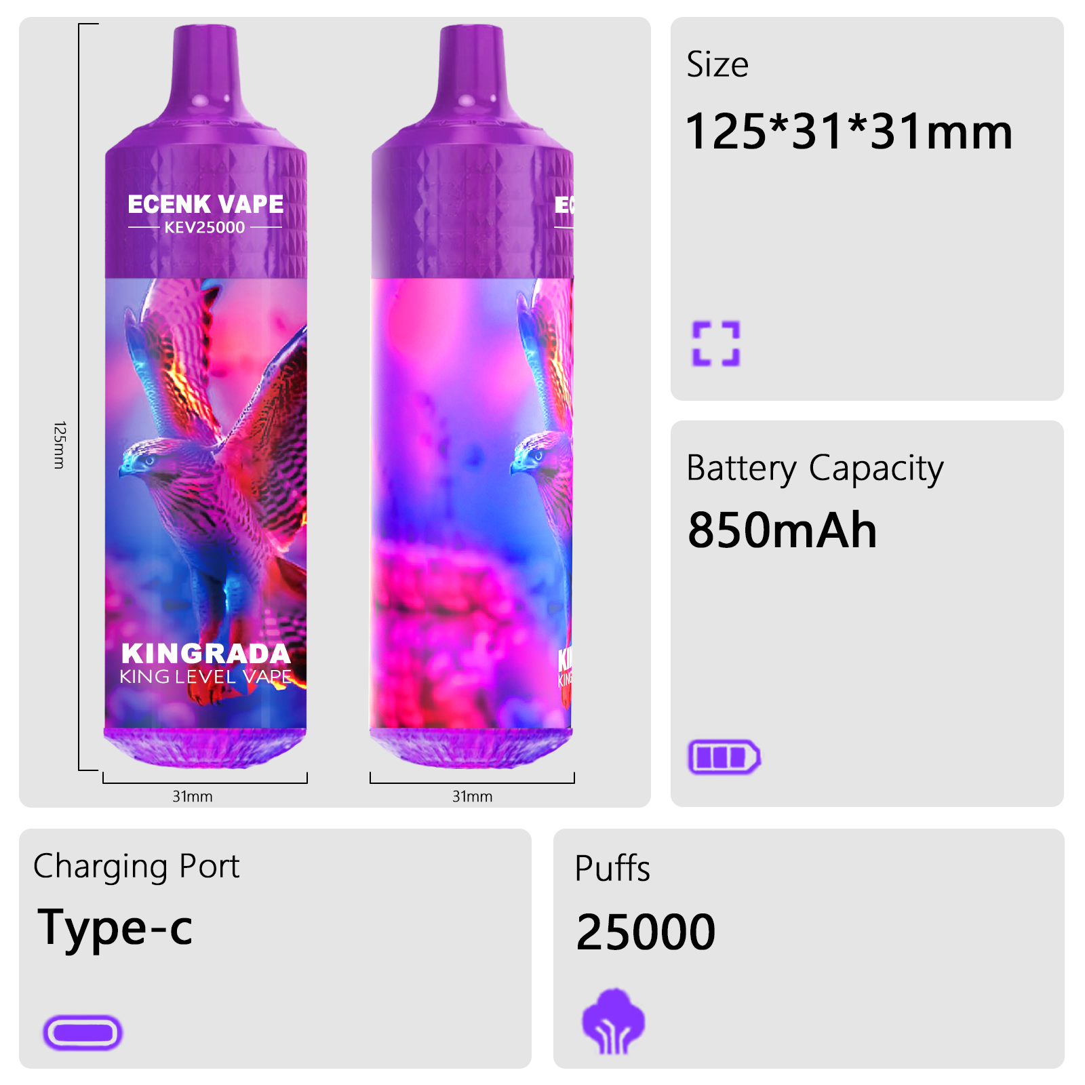Viewport: 1085px width, 1085px height.
Task: Click the 850mAh battery value
Action: (782, 530)
